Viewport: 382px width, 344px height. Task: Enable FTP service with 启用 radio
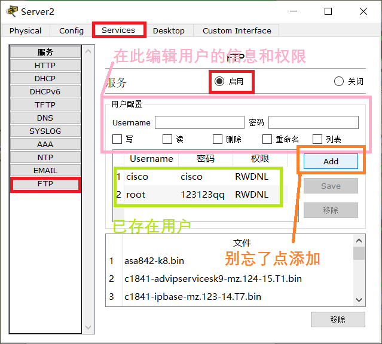coord(219,81)
